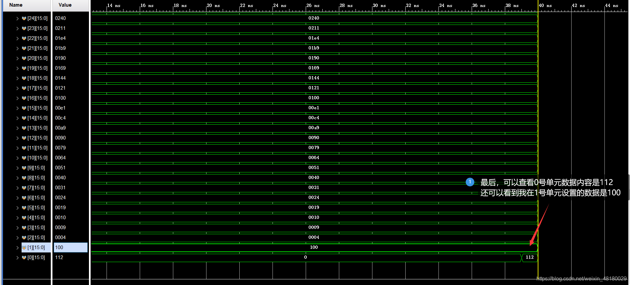Click waveform value 0090 on row [12]
Screen dimensions: 630x285
click(314, 138)
